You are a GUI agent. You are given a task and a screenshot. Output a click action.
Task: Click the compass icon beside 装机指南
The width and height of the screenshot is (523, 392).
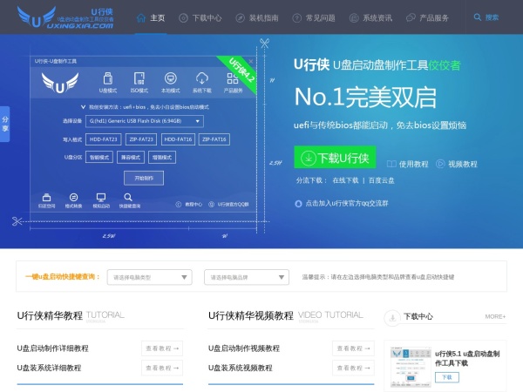click(x=240, y=18)
